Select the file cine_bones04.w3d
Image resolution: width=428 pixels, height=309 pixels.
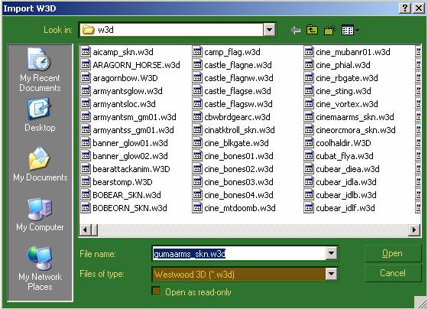click(x=233, y=195)
